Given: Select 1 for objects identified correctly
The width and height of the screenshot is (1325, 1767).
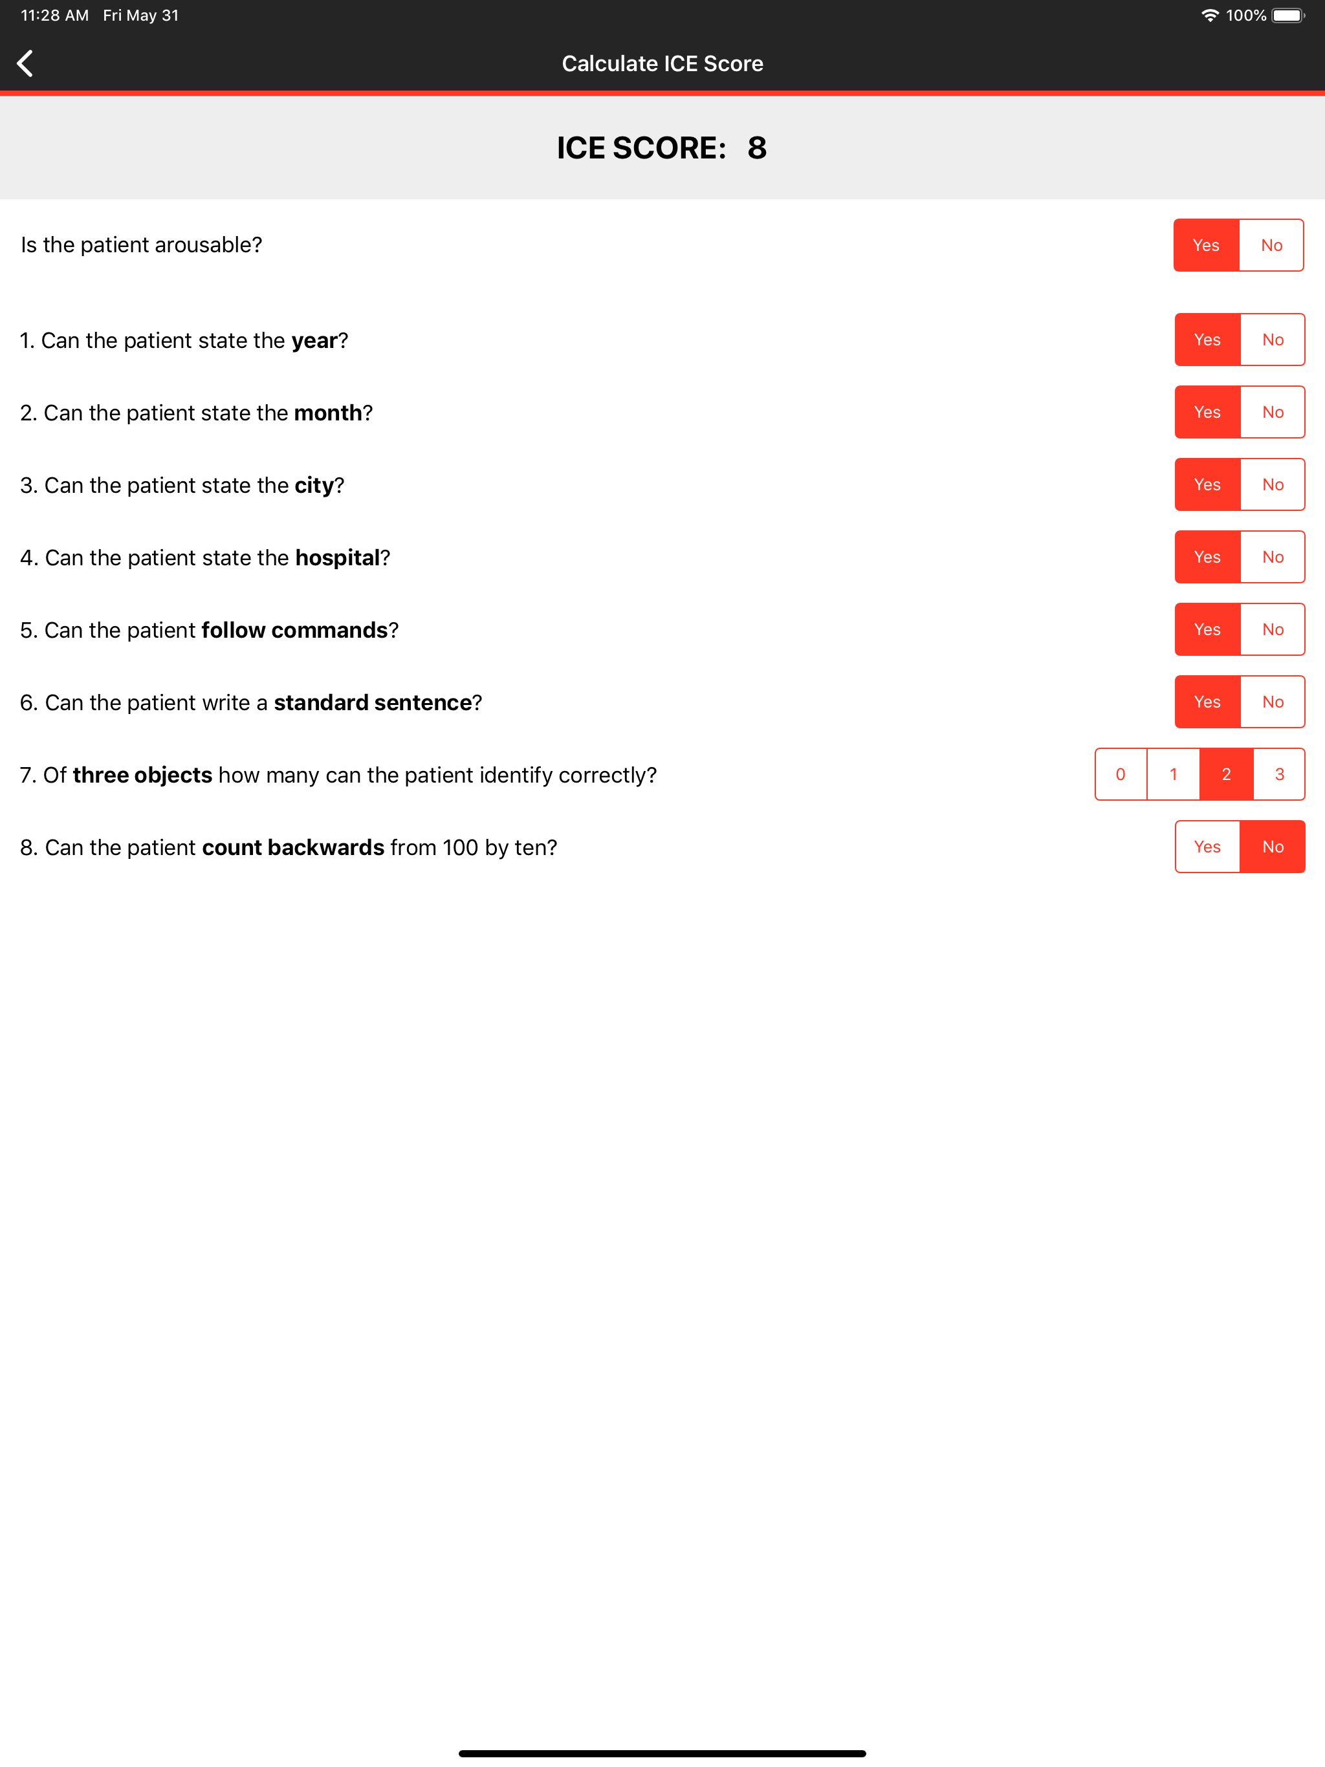Looking at the screenshot, I should tap(1173, 774).
